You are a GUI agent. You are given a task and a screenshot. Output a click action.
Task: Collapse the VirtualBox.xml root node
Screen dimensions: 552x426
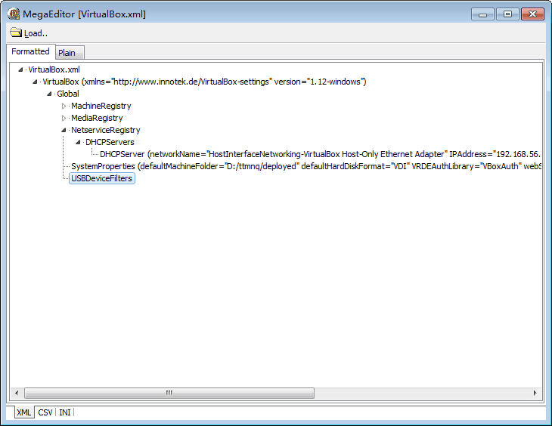point(20,69)
